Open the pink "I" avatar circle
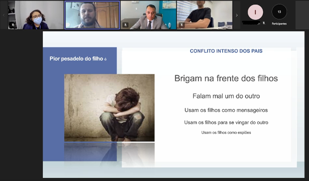This screenshot has width=309, height=181. pos(255,12)
